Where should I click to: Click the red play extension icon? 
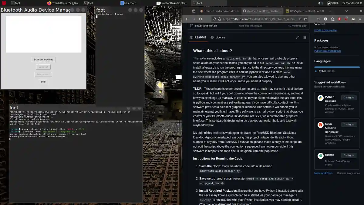pyautogui.click(x=339, y=19)
